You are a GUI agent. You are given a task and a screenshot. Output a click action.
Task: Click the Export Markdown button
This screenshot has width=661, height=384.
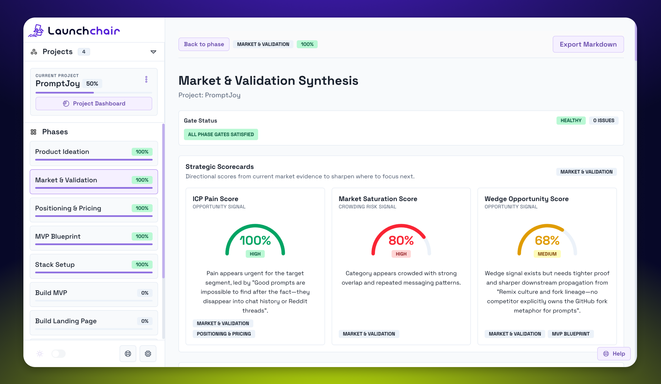588,44
